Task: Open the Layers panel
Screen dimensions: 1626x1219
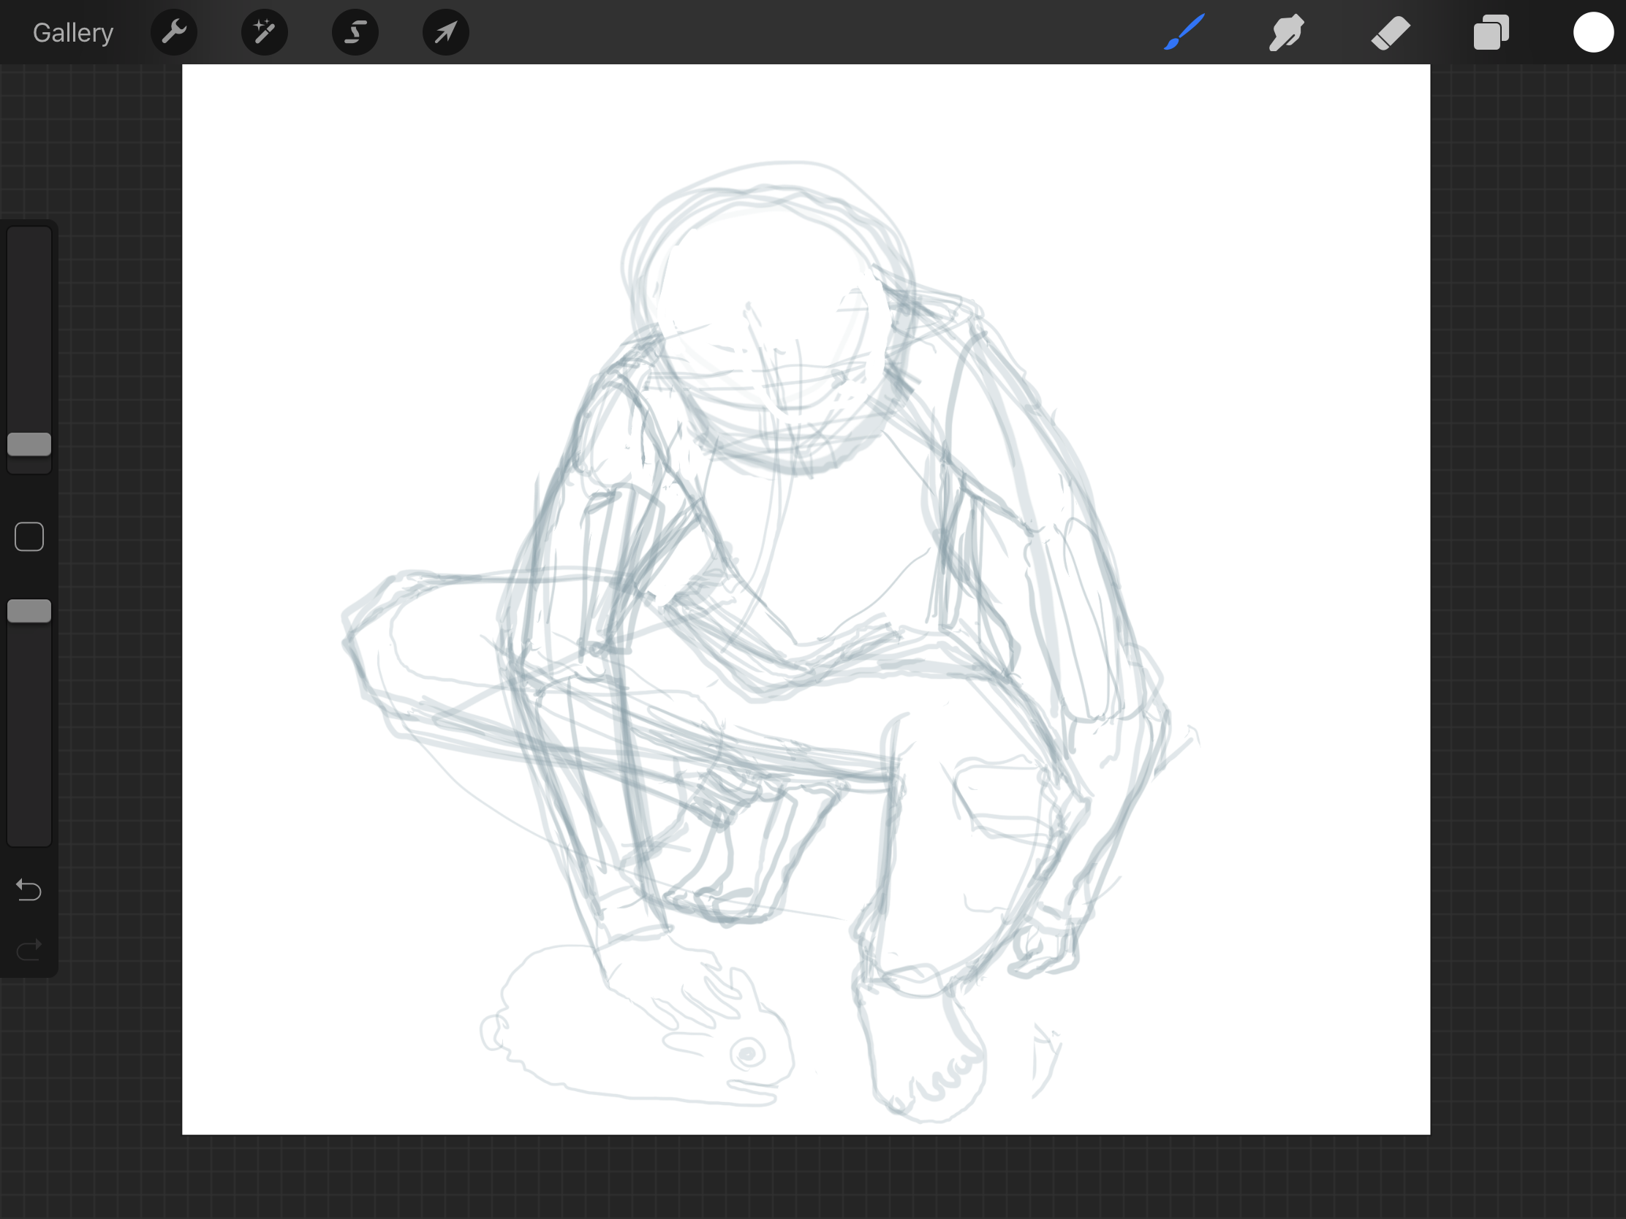Action: point(1491,33)
